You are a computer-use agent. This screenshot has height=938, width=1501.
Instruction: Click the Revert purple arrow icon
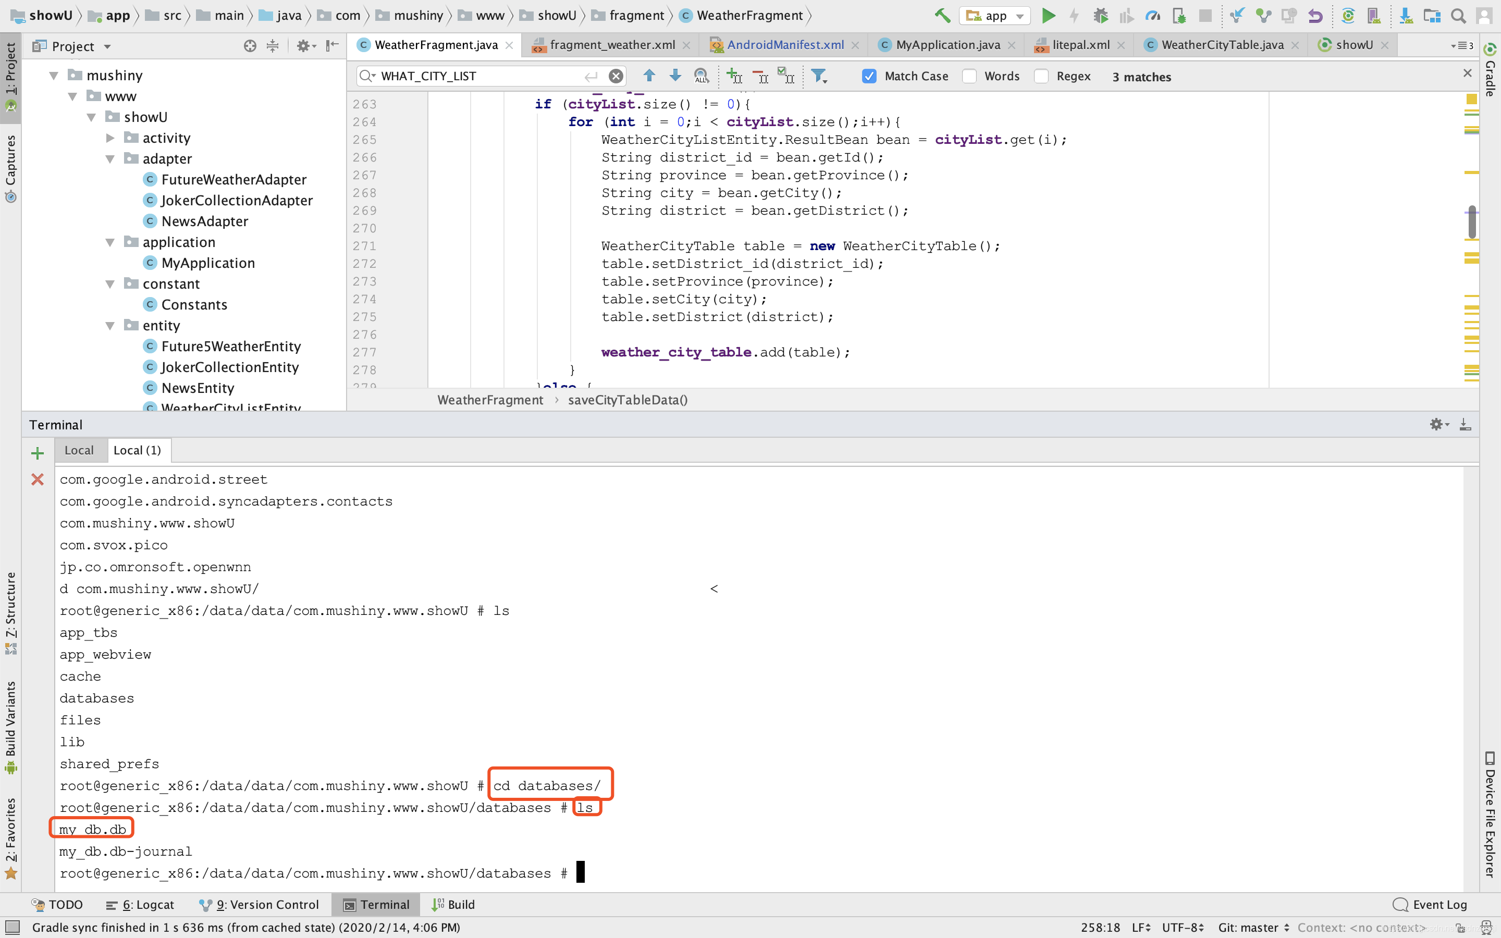(1315, 16)
